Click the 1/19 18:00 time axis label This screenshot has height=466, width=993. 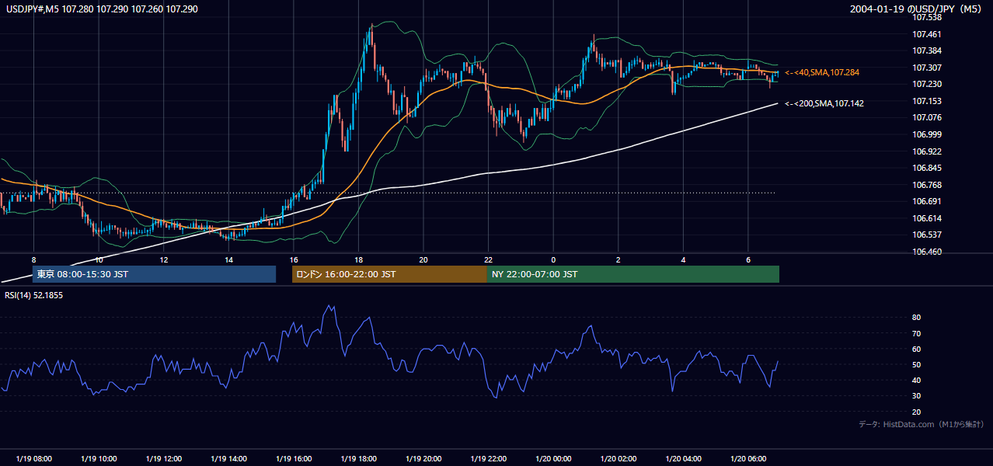(358, 459)
